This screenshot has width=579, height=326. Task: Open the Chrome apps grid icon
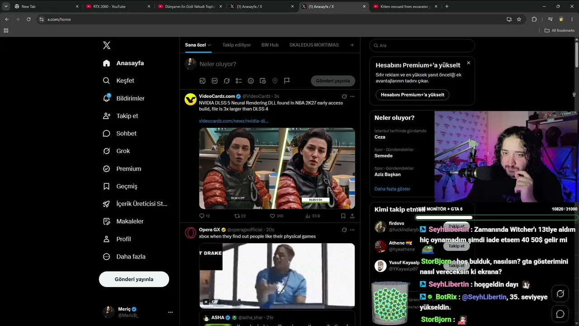click(x=6, y=30)
